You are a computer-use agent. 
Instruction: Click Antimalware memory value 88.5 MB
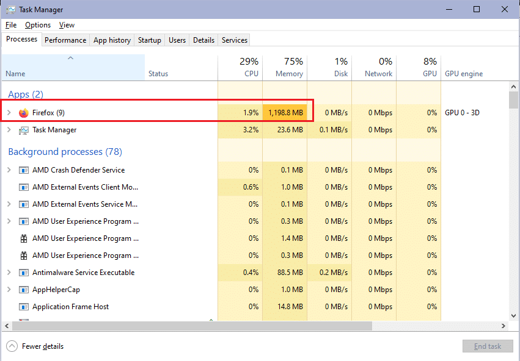tap(285, 273)
